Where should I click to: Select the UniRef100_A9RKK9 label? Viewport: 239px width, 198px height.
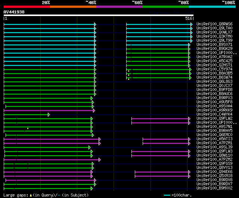[214, 110]
